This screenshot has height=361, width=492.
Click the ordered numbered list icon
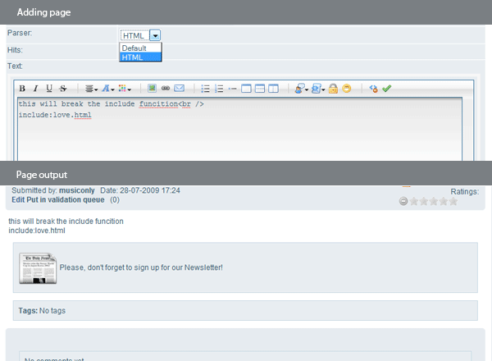click(219, 89)
